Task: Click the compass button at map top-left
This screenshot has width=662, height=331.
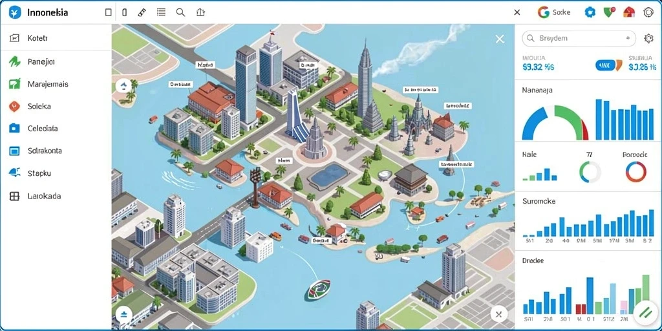Action: click(x=123, y=87)
